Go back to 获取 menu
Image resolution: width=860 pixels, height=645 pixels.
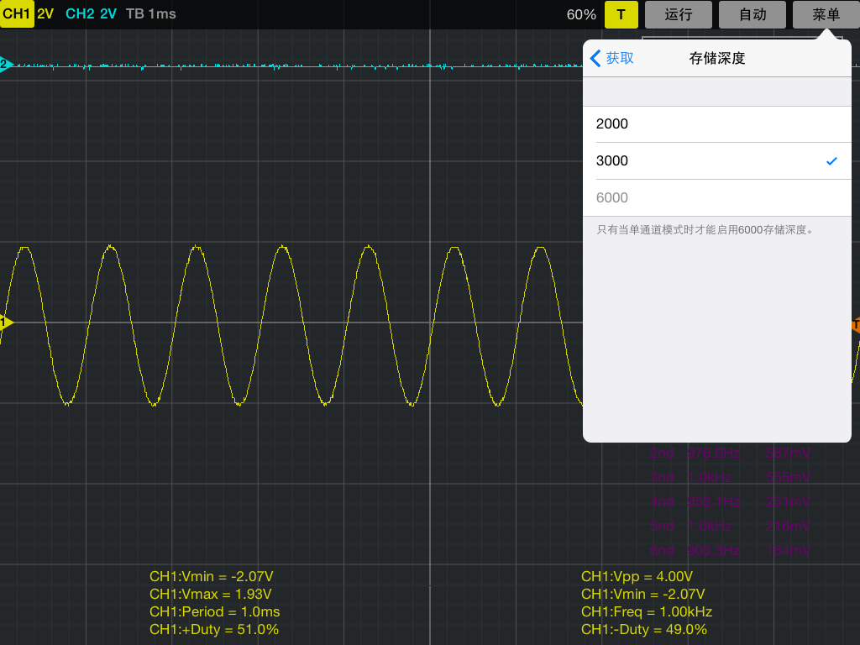[620, 58]
